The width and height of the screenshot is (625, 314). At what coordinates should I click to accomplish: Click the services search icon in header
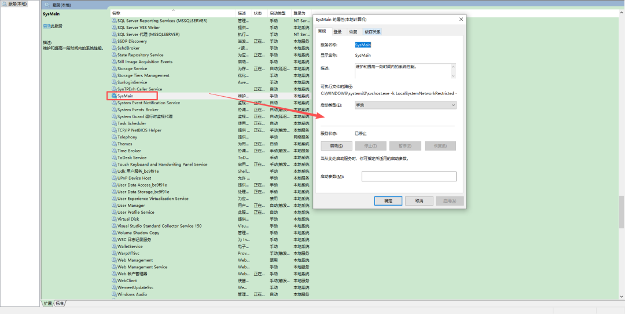[47, 5]
